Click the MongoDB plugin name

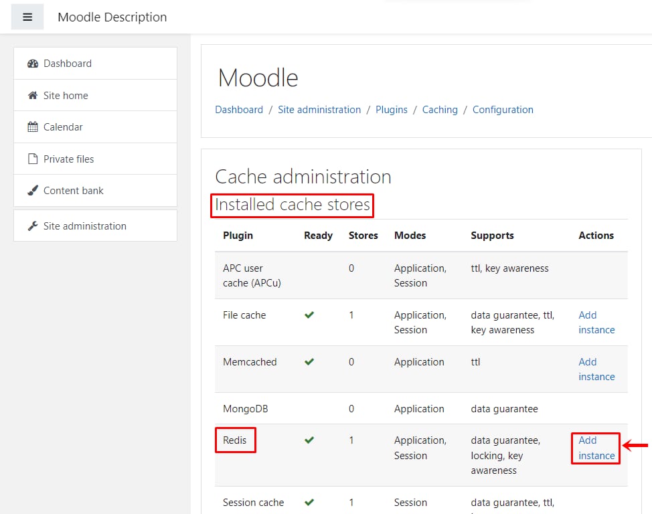click(x=245, y=409)
